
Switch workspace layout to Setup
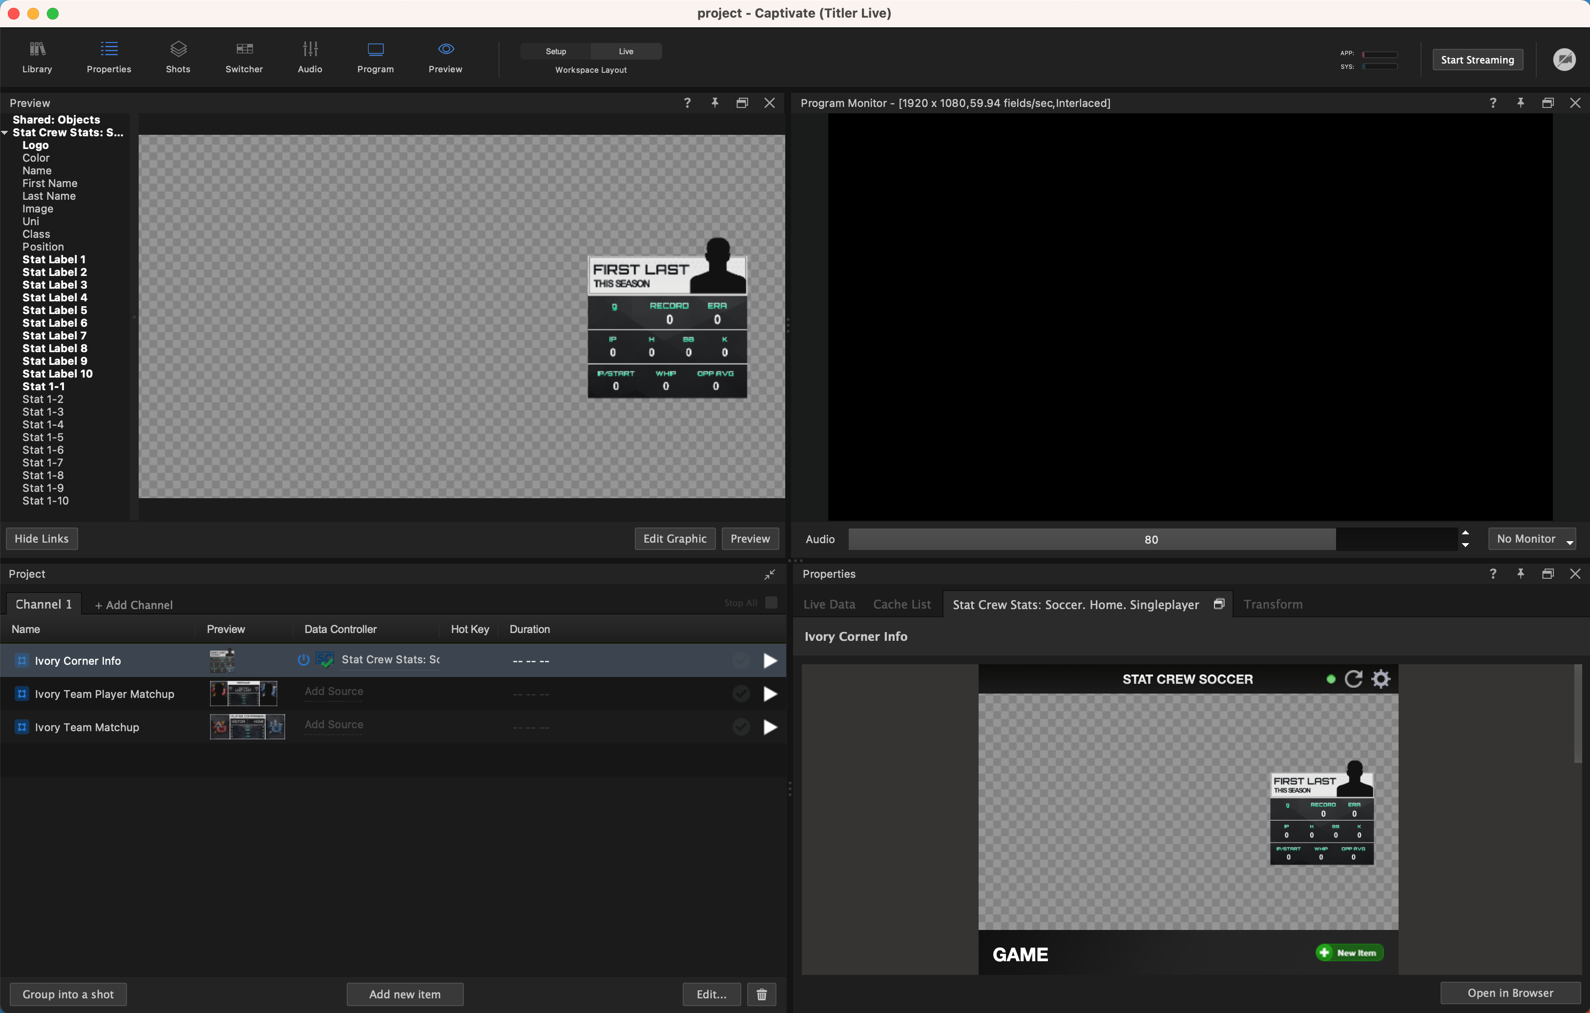[556, 51]
